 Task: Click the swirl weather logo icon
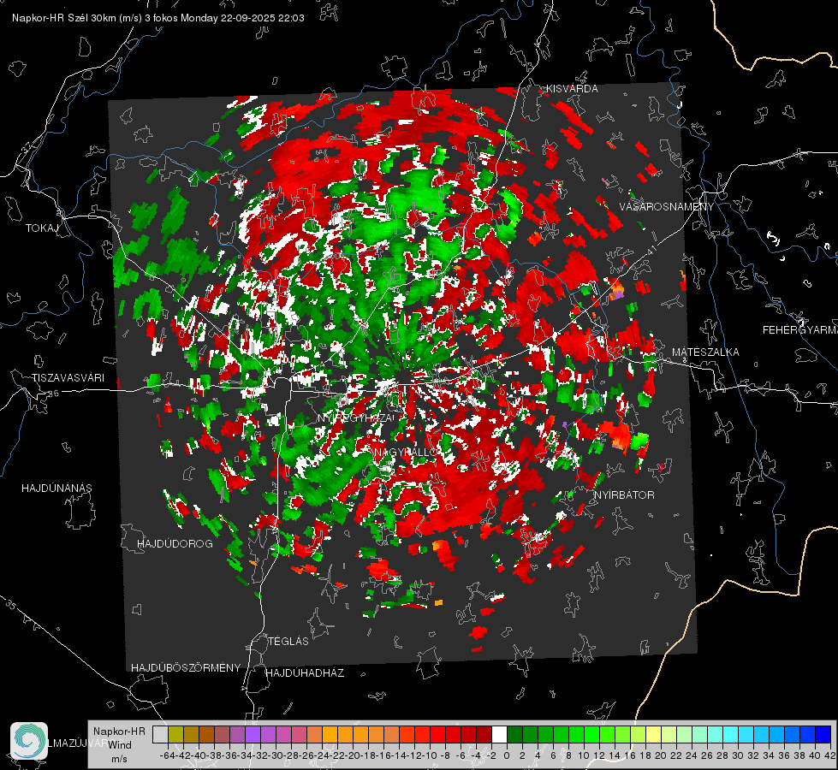pyautogui.click(x=29, y=741)
